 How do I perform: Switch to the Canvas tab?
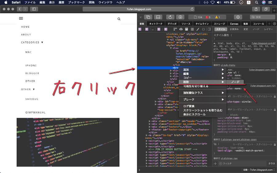click(x=234, y=24)
